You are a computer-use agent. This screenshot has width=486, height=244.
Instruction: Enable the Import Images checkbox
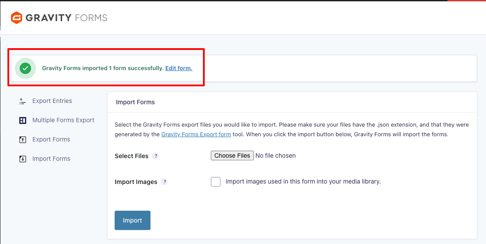tap(216, 182)
